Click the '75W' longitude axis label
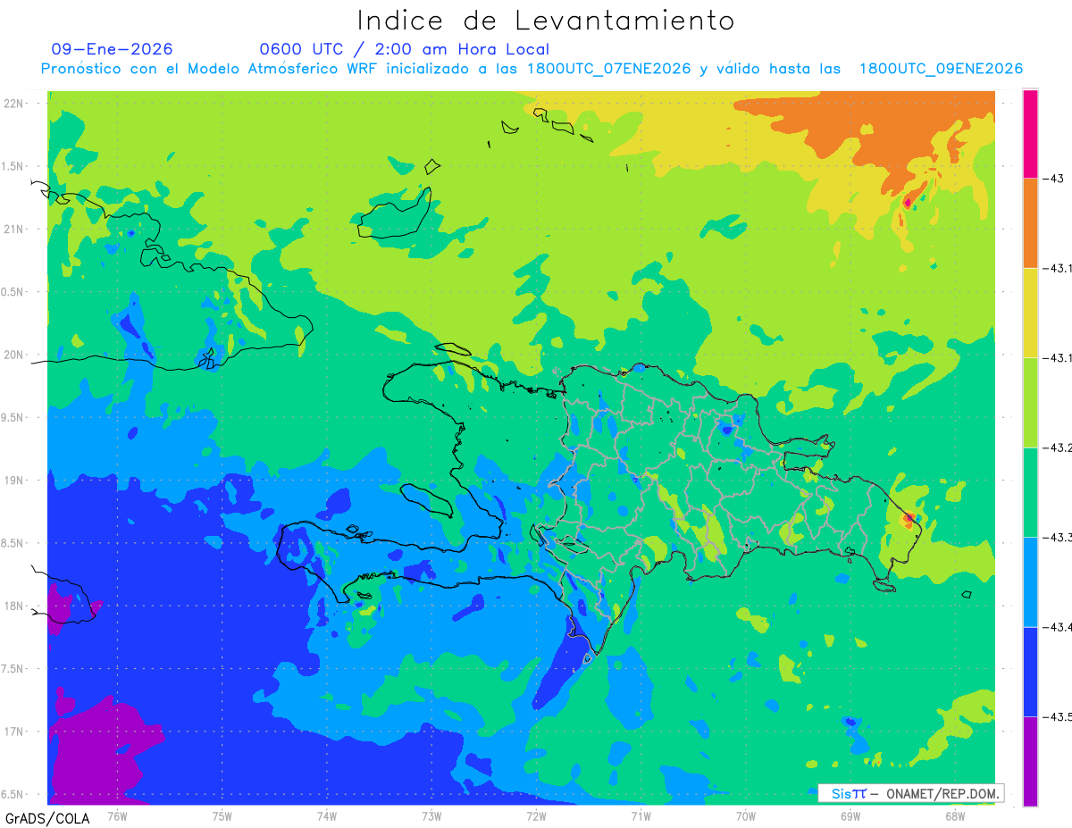1072x828 pixels. (x=222, y=815)
